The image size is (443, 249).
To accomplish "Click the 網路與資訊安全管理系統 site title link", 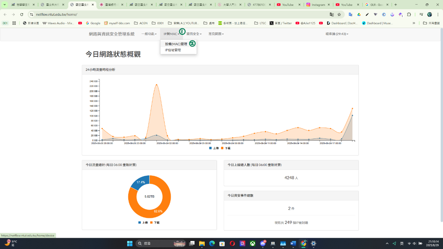I will (x=111, y=34).
